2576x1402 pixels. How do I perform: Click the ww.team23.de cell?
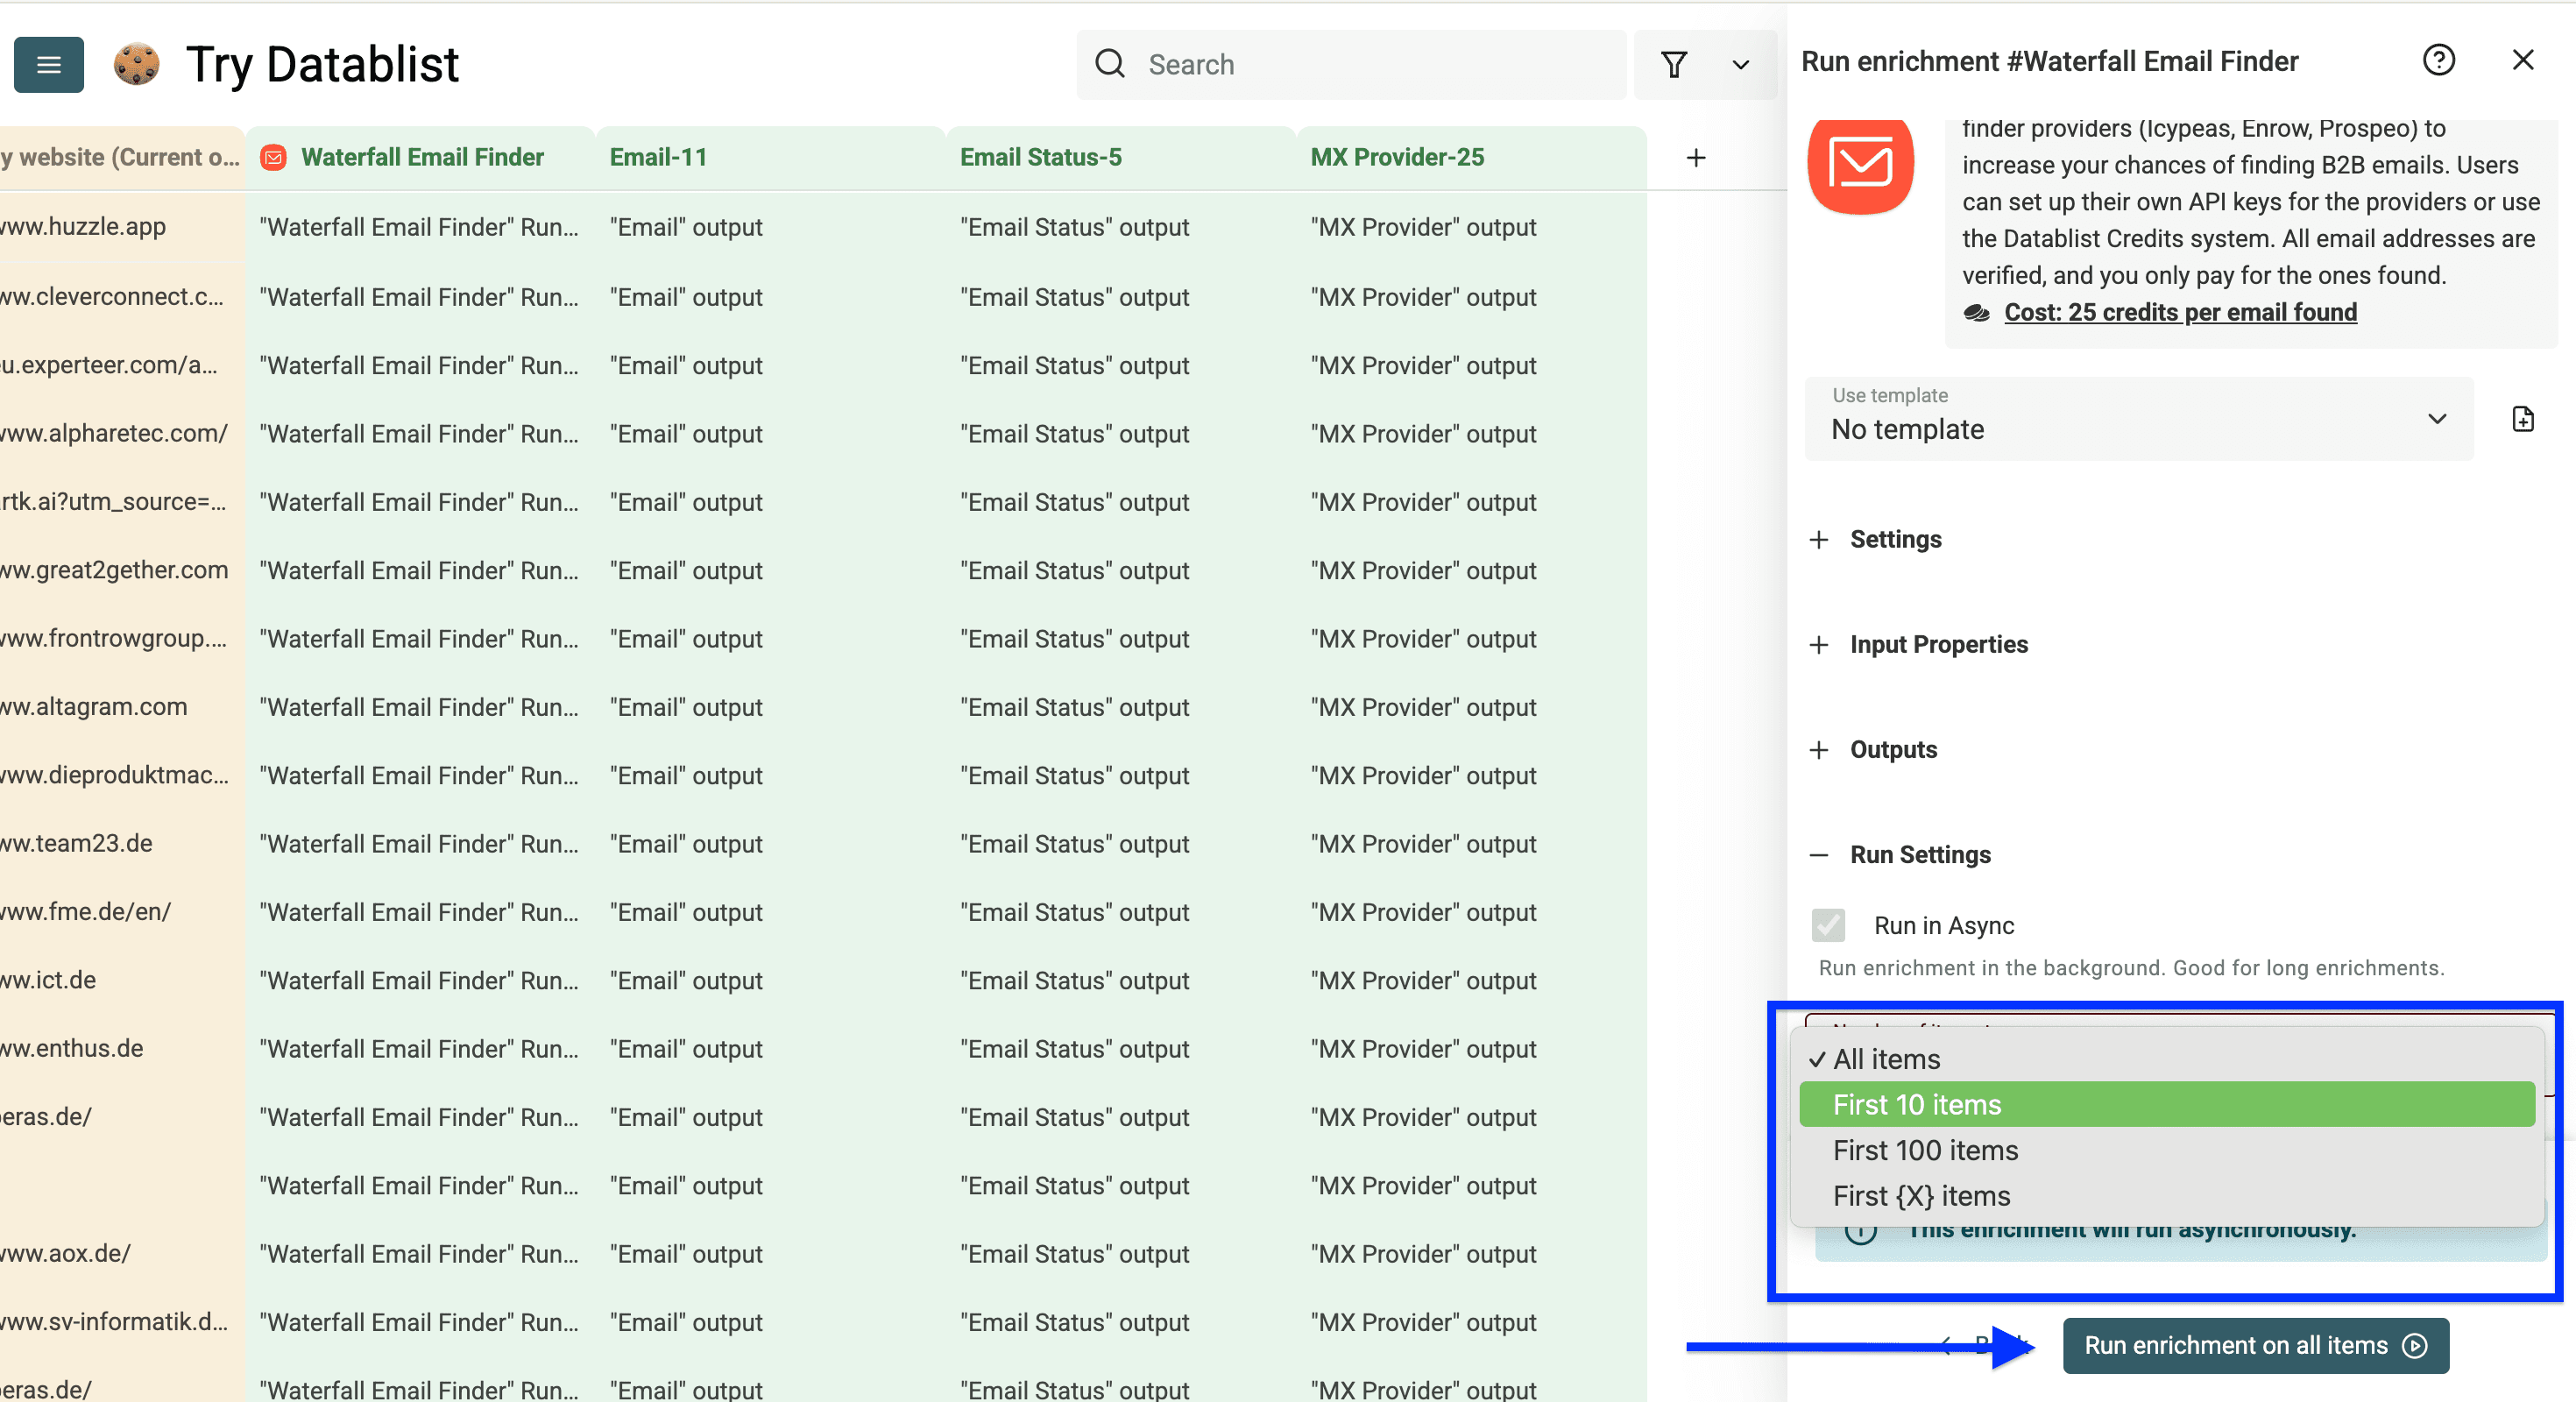coord(122,844)
